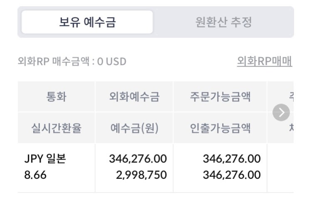Click the 외화예수금 column header
309x212 pixels.
[x=134, y=97]
